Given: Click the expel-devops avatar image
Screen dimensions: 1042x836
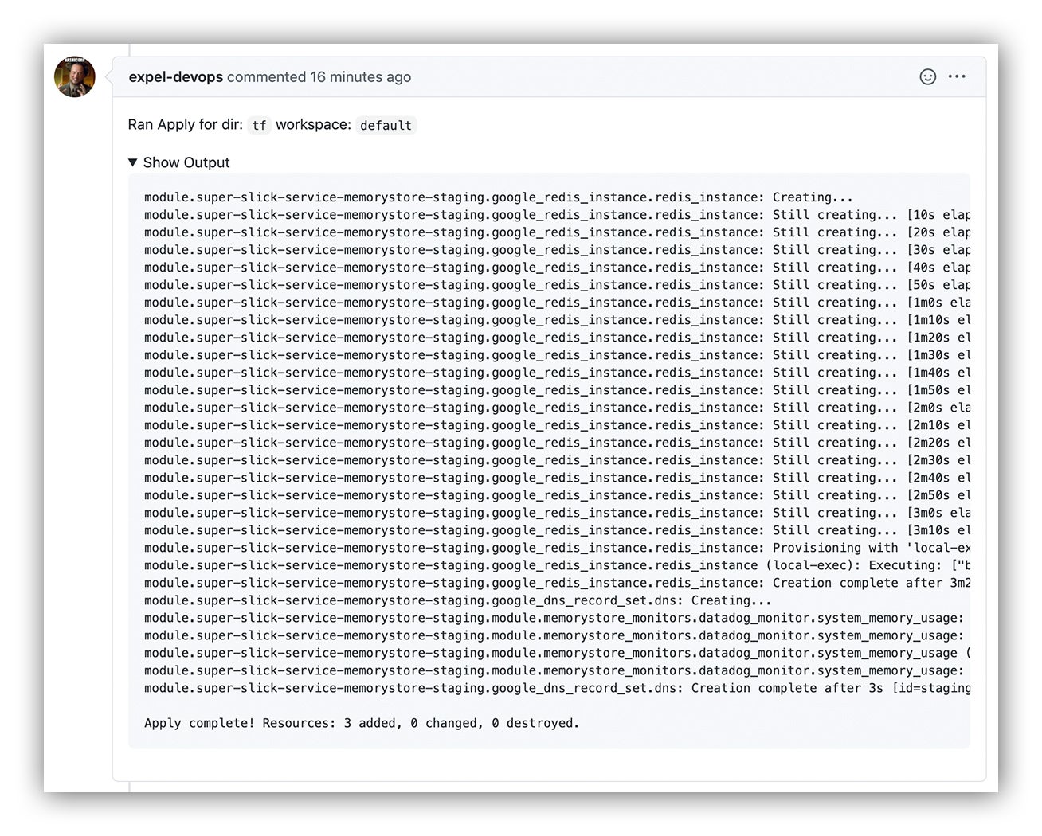Looking at the screenshot, I should pyautogui.click(x=75, y=77).
